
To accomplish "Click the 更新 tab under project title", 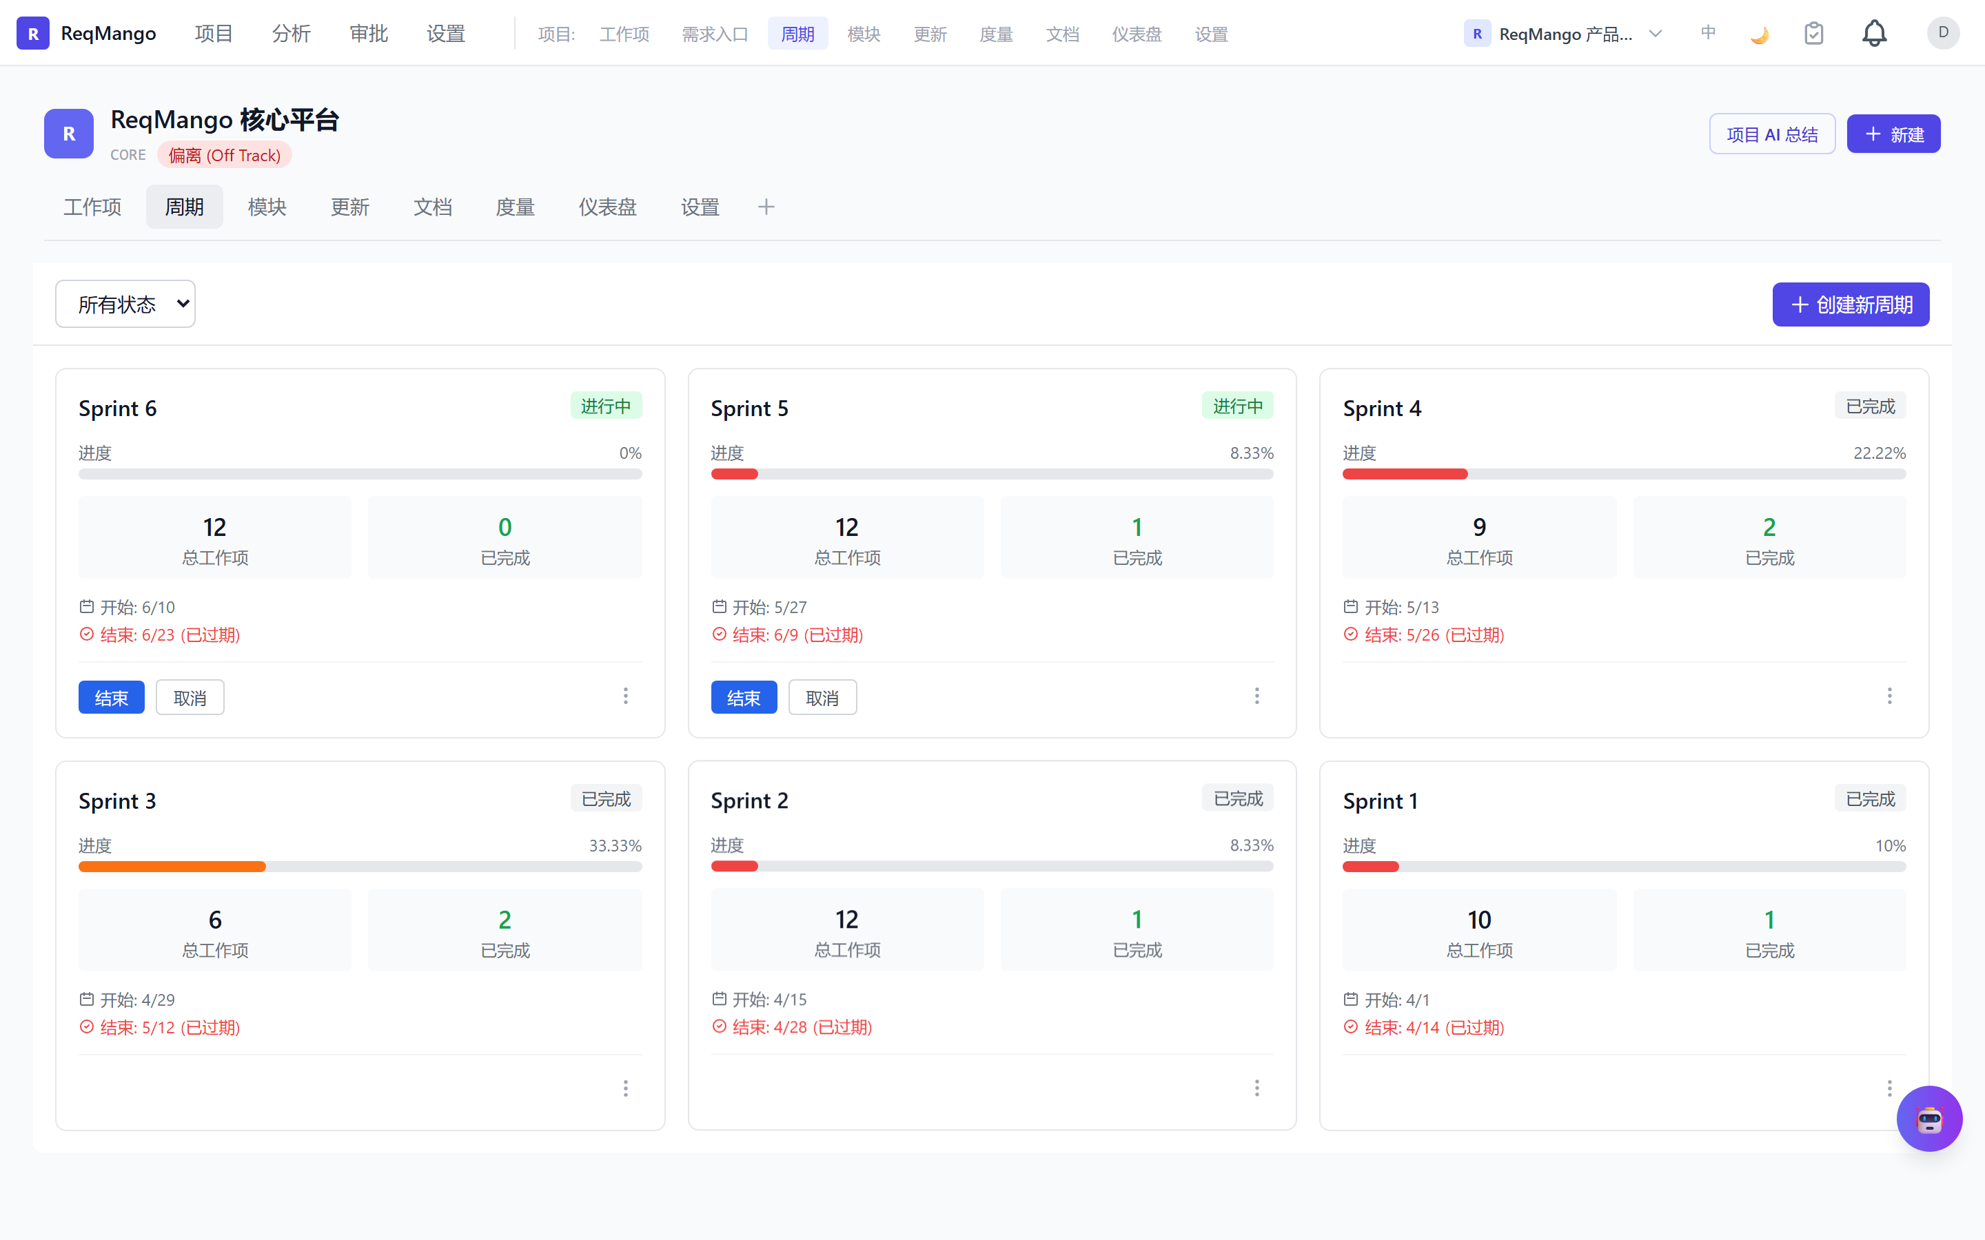I will 350,207.
